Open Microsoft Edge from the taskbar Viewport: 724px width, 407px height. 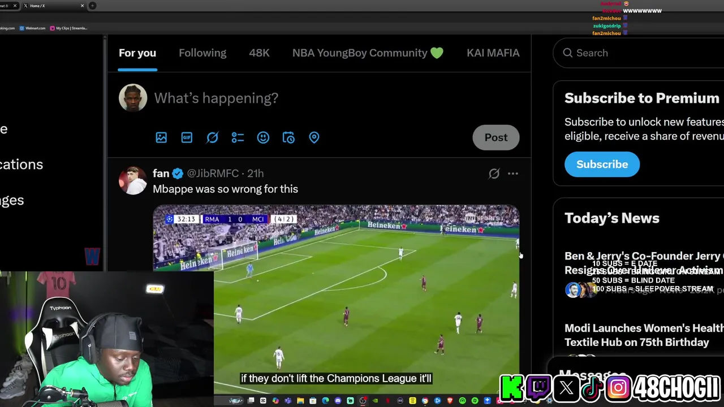click(x=325, y=401)
